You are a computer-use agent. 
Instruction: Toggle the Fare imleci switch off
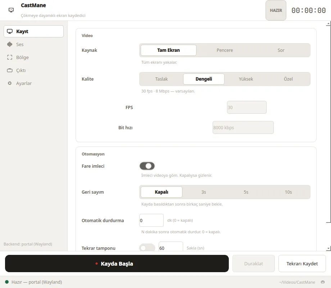[x=147, y=166]
